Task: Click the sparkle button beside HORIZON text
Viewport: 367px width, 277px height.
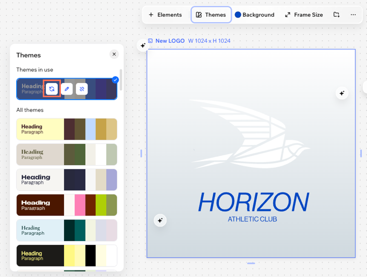Action: point(160,220)
